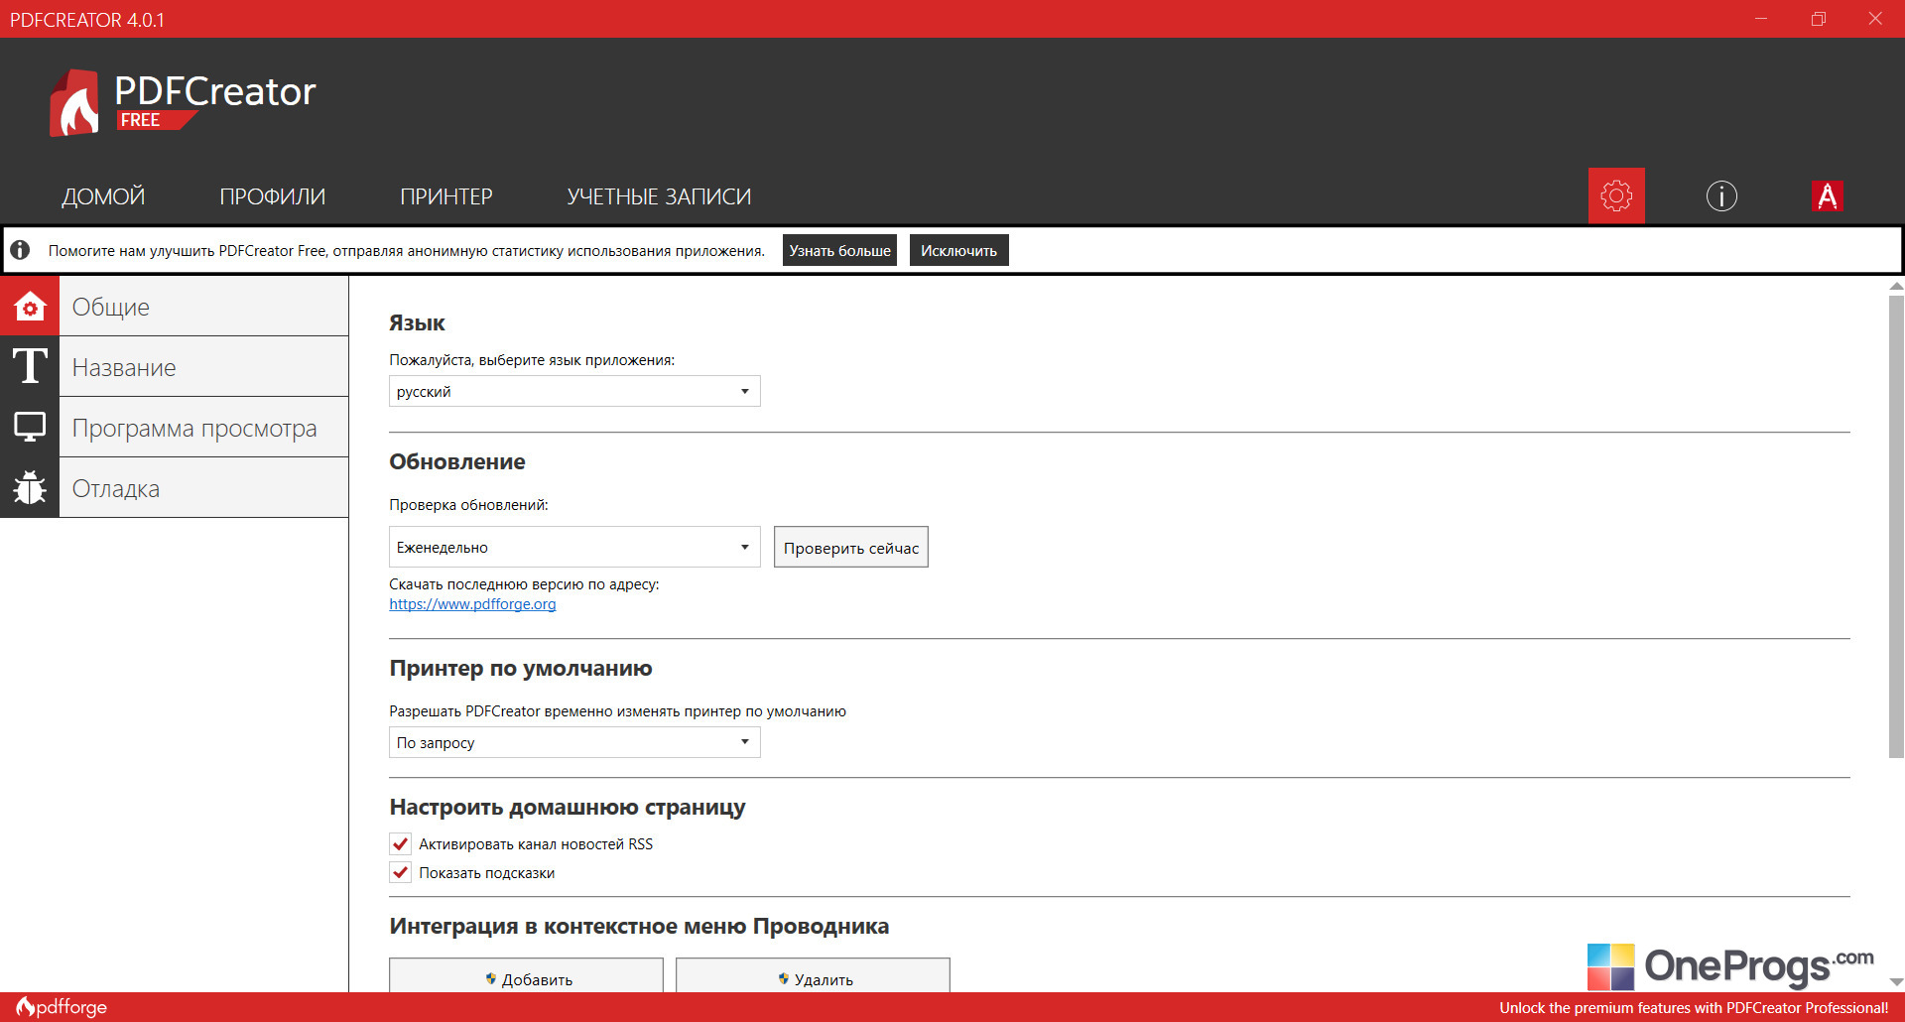Click the vertical scrollbar thumb
This screenshot has height=1022, width=1905.
coord(1896,527)
